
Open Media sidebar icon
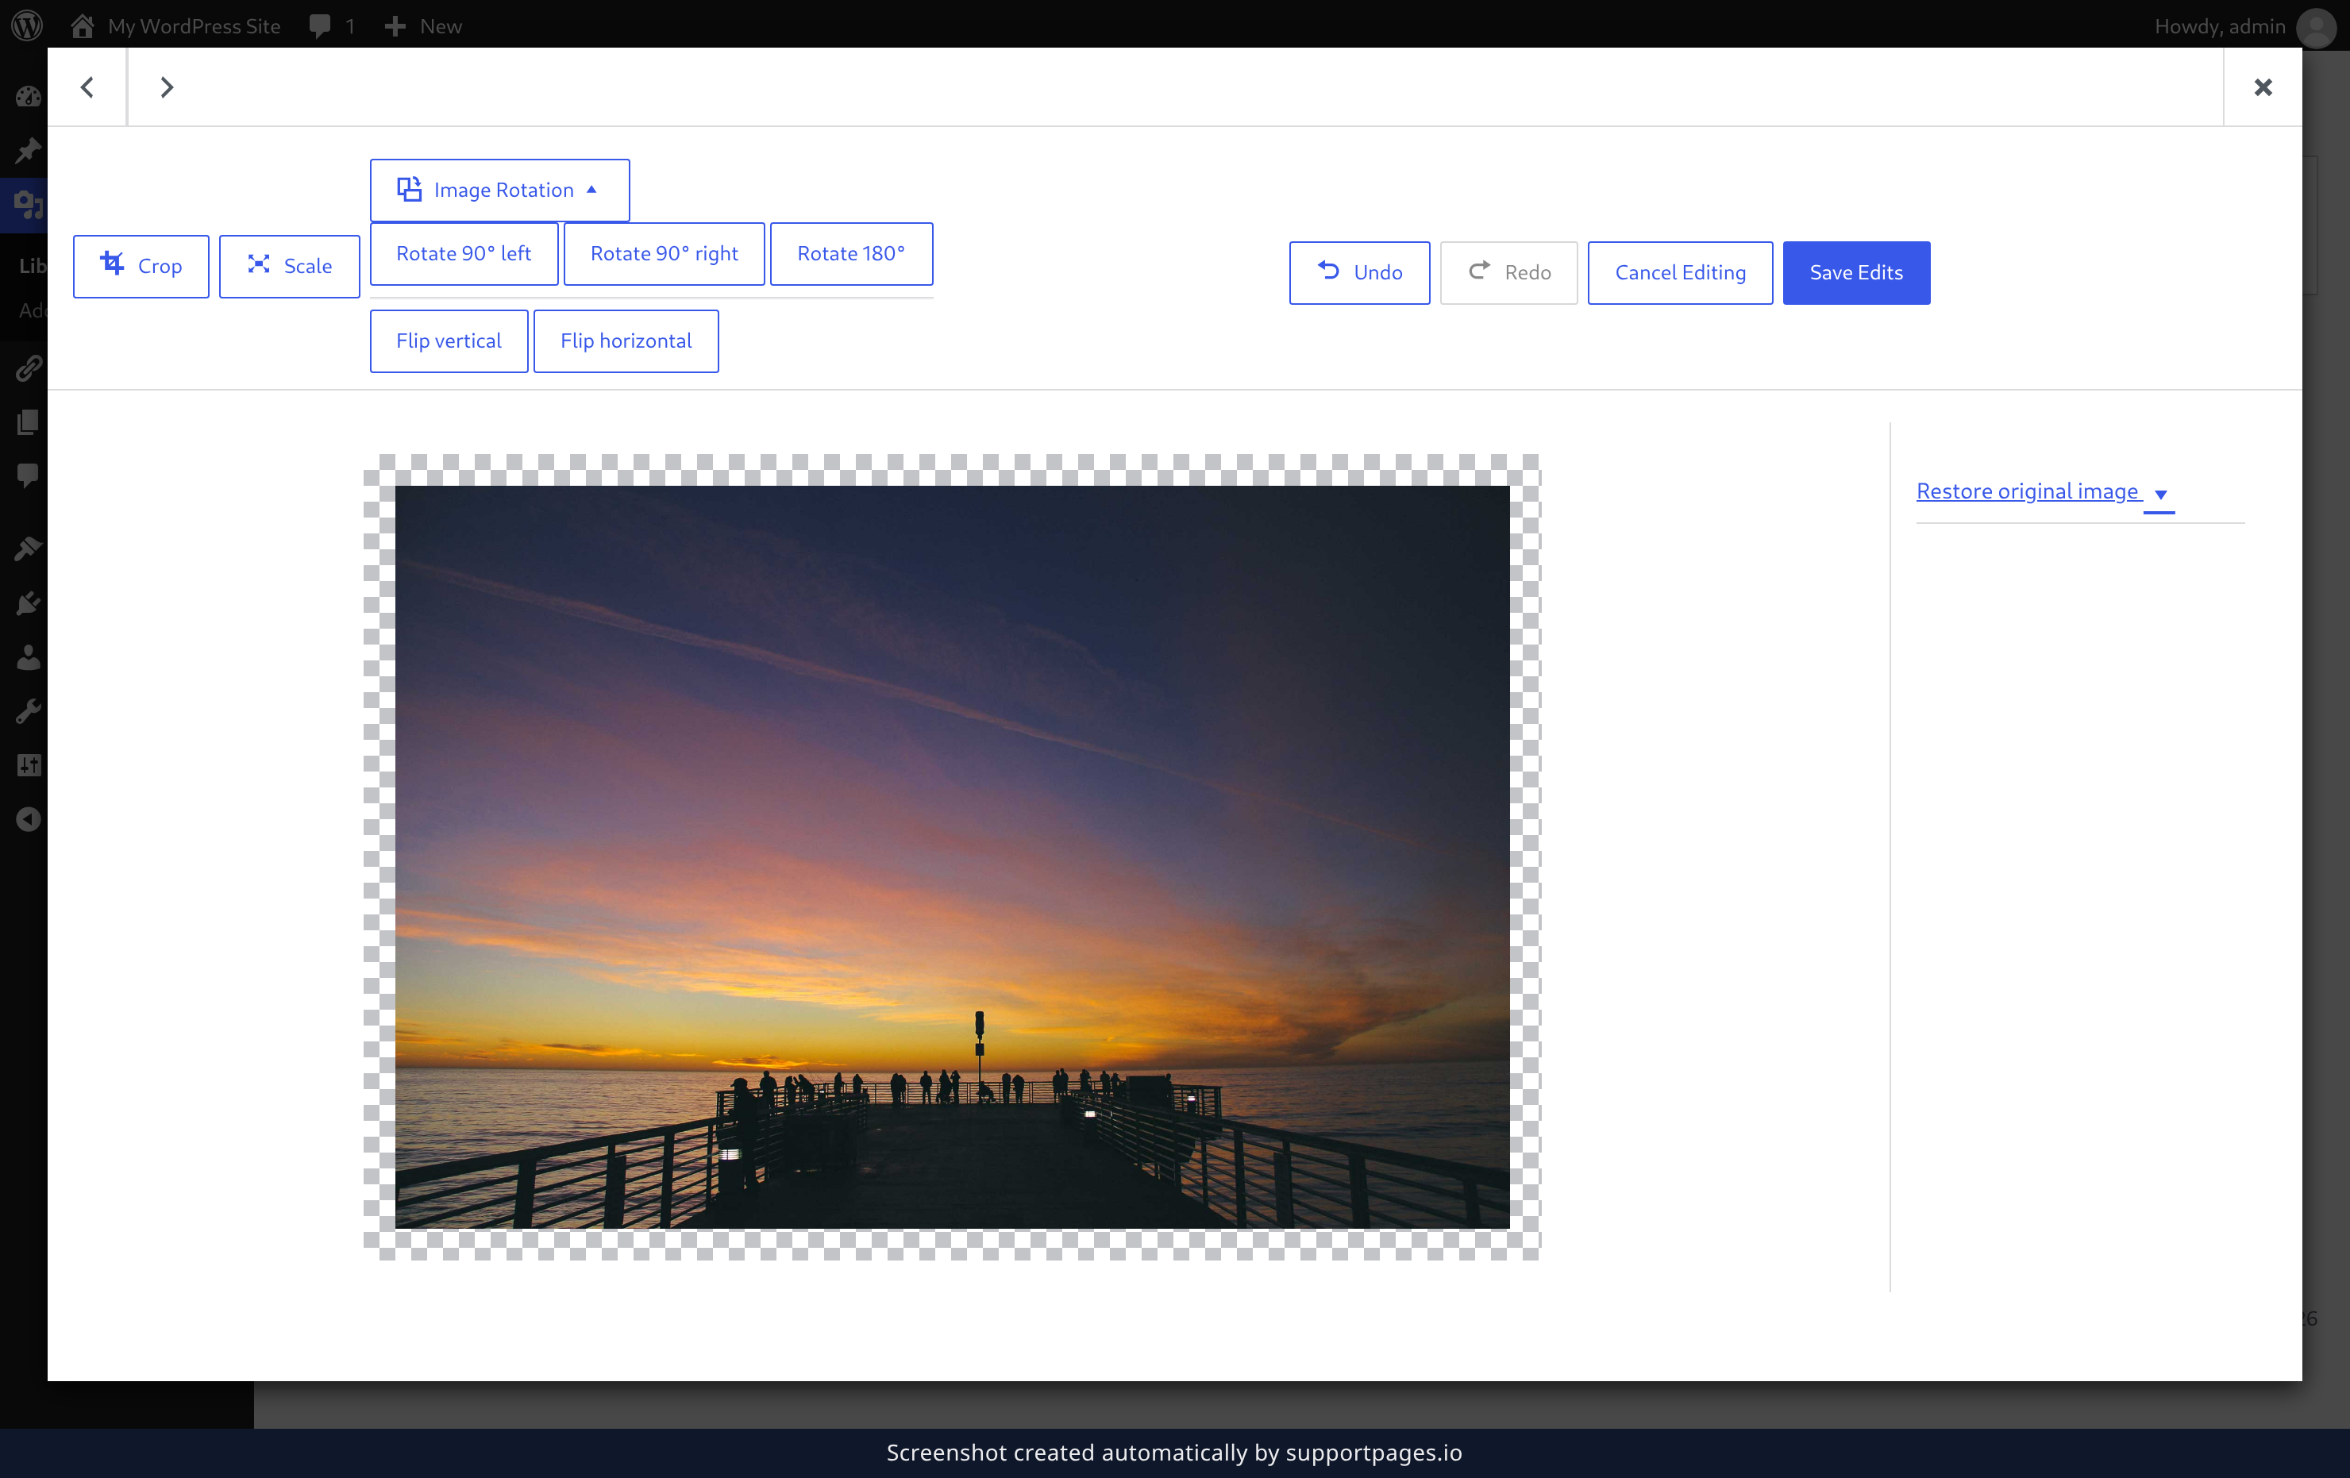[27, 205]
